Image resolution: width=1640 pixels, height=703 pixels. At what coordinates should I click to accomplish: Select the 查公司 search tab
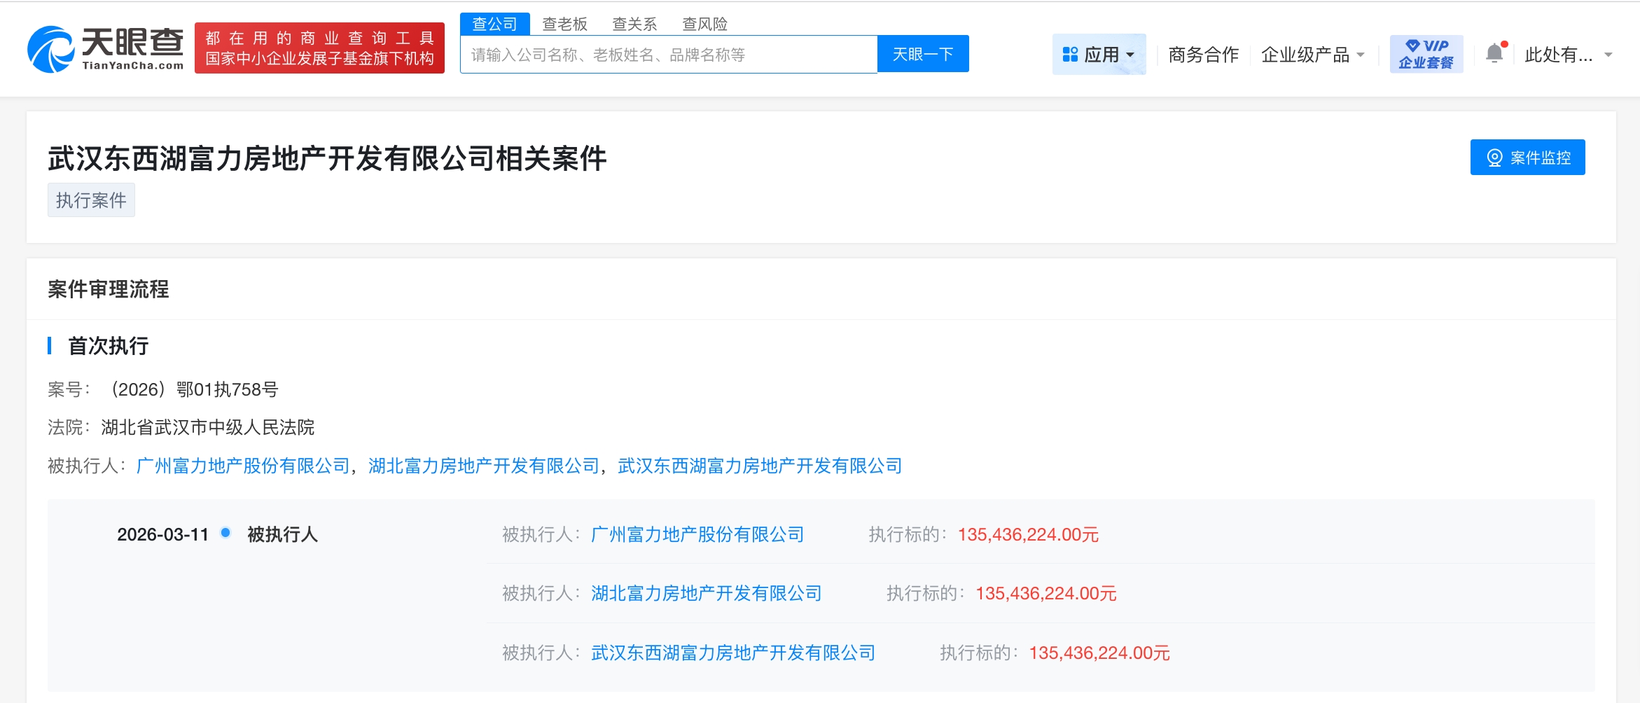(x=494, y=24)
